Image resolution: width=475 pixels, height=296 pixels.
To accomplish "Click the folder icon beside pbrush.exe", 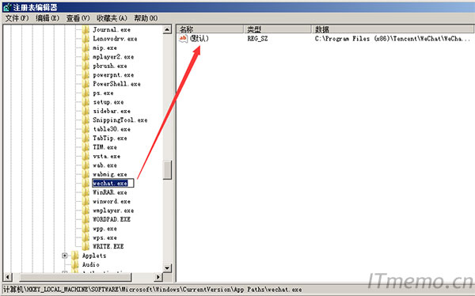I will 85,66.
